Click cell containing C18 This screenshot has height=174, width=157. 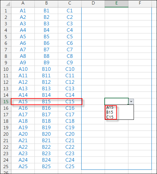[x=70, y=121]
